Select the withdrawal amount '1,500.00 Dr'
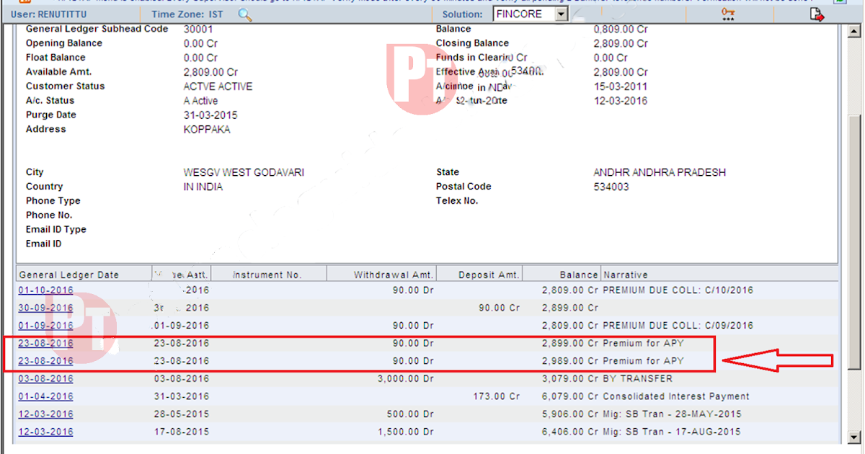The image size is (865, 454). pyautogui.click(x=405, y=432)
